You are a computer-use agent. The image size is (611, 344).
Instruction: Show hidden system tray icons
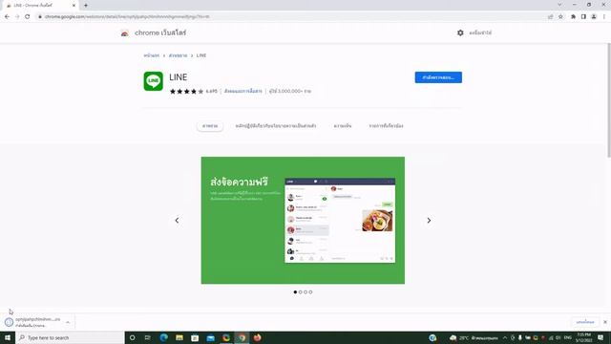tap(505, 337)
